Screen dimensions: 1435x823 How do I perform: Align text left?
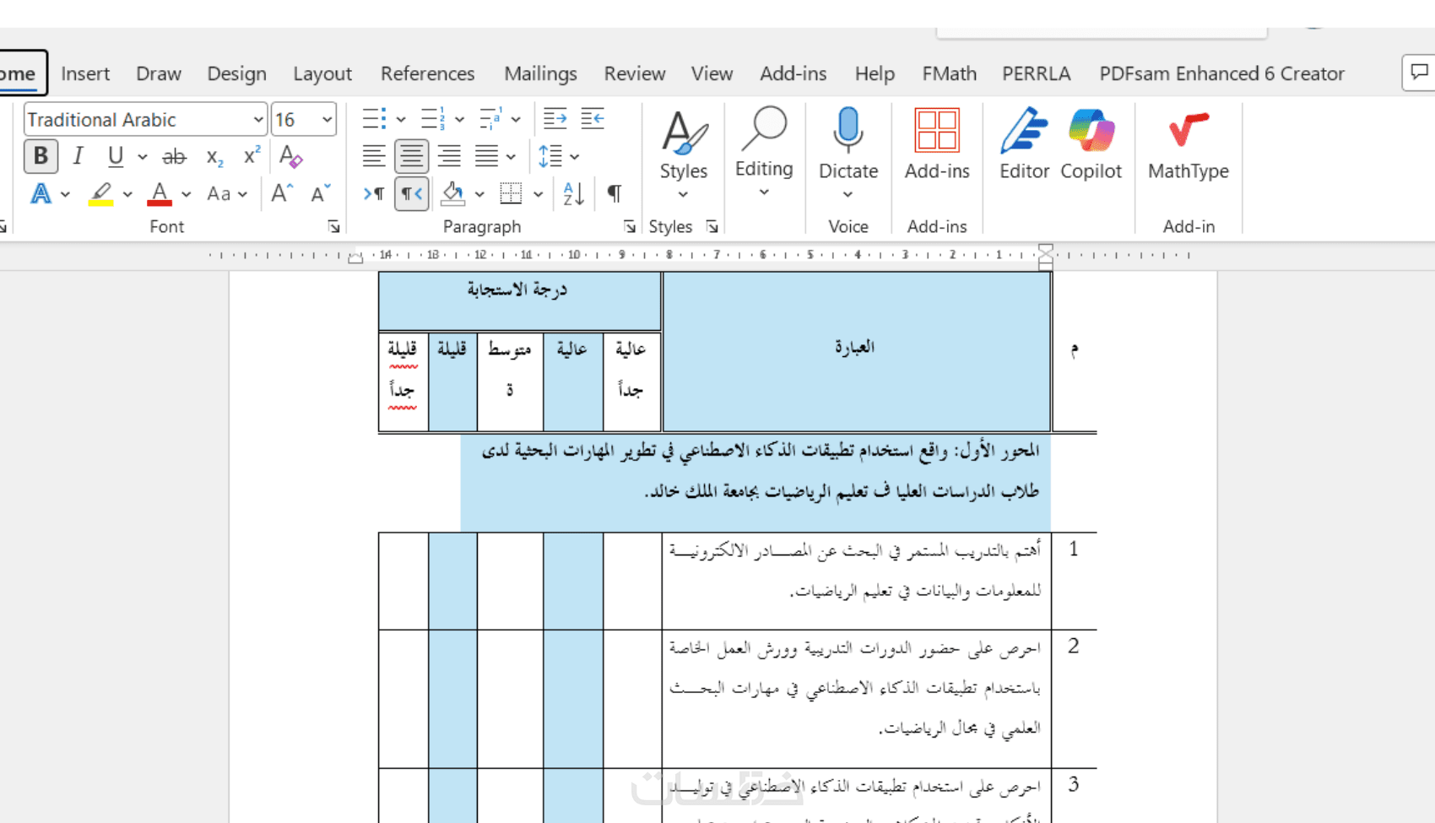click(x=374, y=156)
